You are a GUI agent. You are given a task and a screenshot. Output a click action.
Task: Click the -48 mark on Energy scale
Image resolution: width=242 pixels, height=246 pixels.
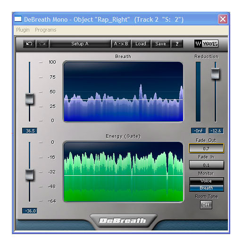[52, 187]
